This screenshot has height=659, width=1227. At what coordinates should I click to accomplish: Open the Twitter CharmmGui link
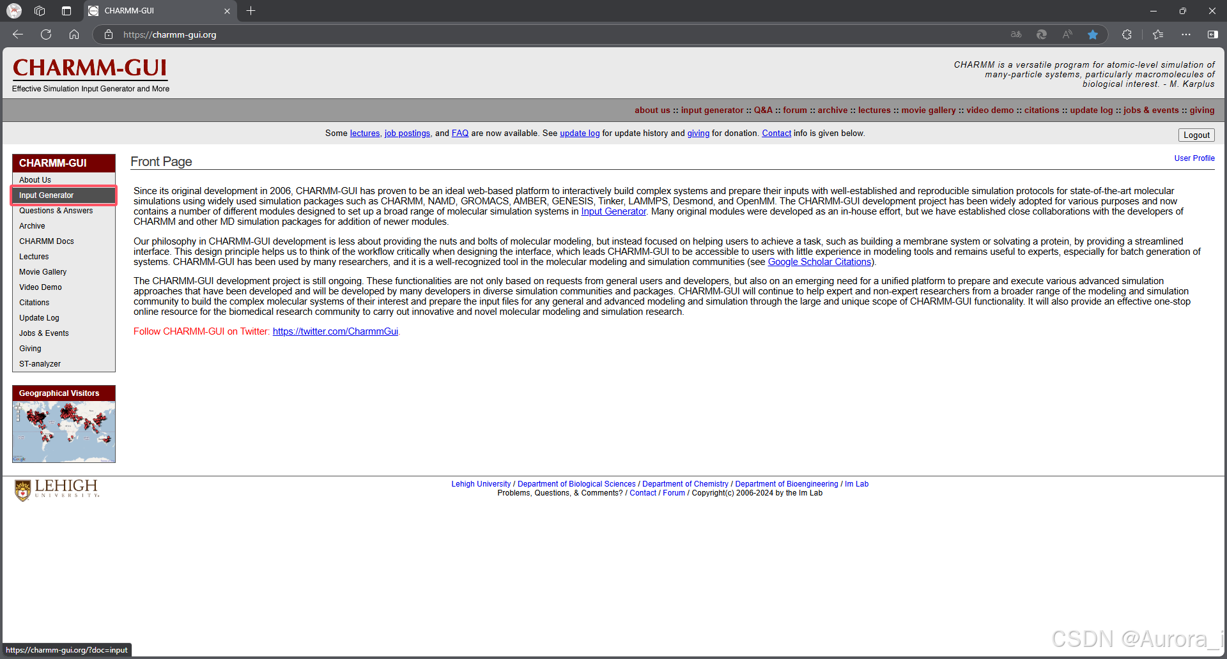[336, 331]
